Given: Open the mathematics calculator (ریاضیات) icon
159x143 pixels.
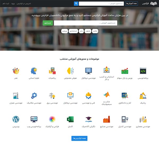Looking at the screenshot, I should [52, 71].
